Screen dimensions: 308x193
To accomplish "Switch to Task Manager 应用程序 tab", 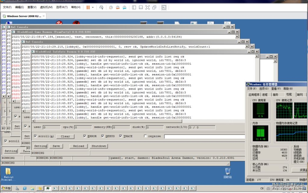I will pyautogui.click(x=254, y=95).
